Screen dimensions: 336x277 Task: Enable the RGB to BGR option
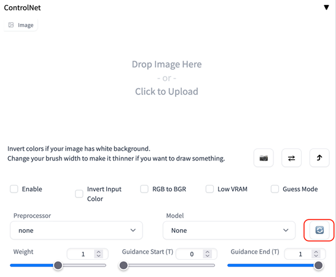(x=144, y=189)
